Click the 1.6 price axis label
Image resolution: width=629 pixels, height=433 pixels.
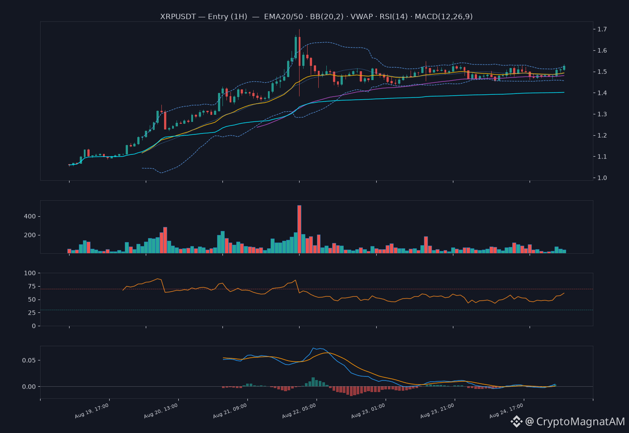click(602, 51)
